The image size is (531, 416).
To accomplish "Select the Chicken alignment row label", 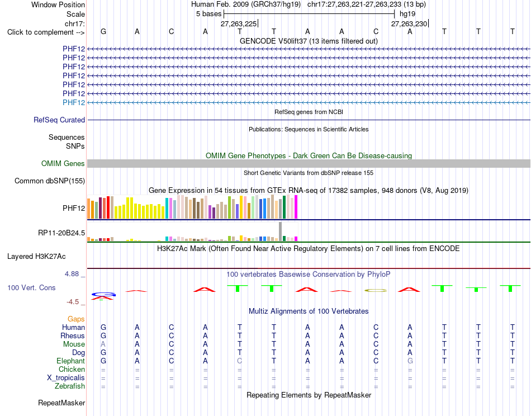I will (72, 369).
